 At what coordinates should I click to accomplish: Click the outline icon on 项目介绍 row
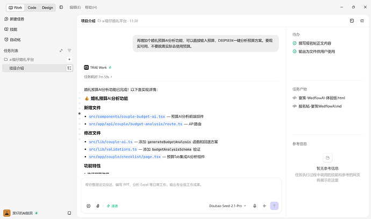coord(69,68)
